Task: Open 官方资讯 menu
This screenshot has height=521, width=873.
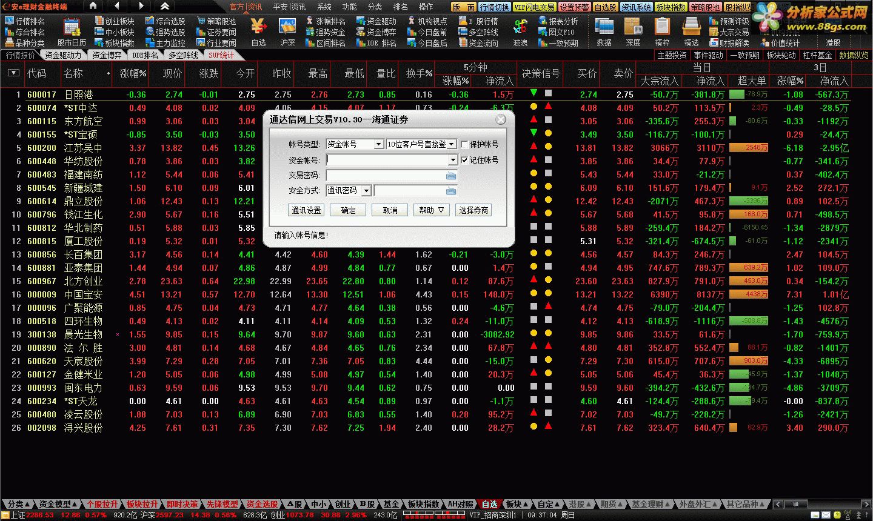Action: click(245, 7)
